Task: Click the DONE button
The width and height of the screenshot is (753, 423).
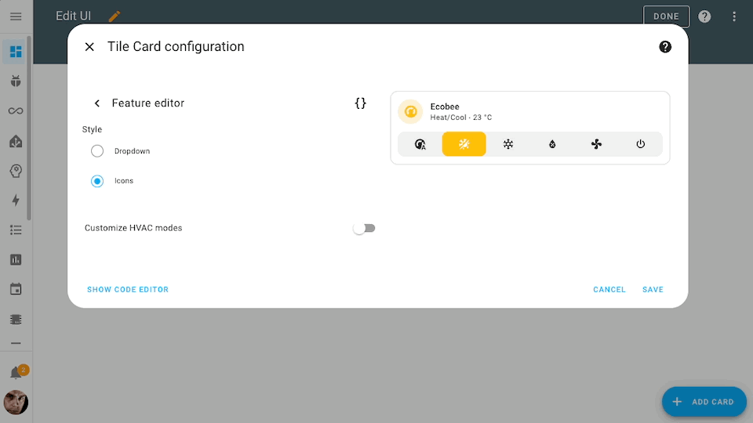Action: pos(666,16)
